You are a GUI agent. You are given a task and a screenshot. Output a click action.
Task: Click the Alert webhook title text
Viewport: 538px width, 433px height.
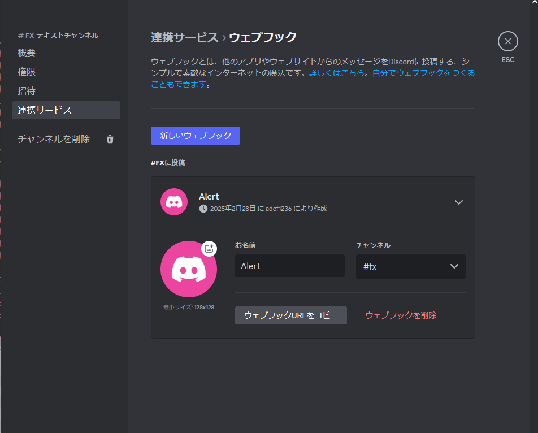click(209, 196)
